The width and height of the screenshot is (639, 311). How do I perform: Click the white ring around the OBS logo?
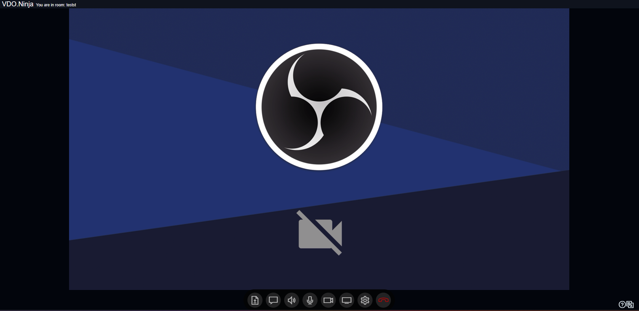point(259,107)
